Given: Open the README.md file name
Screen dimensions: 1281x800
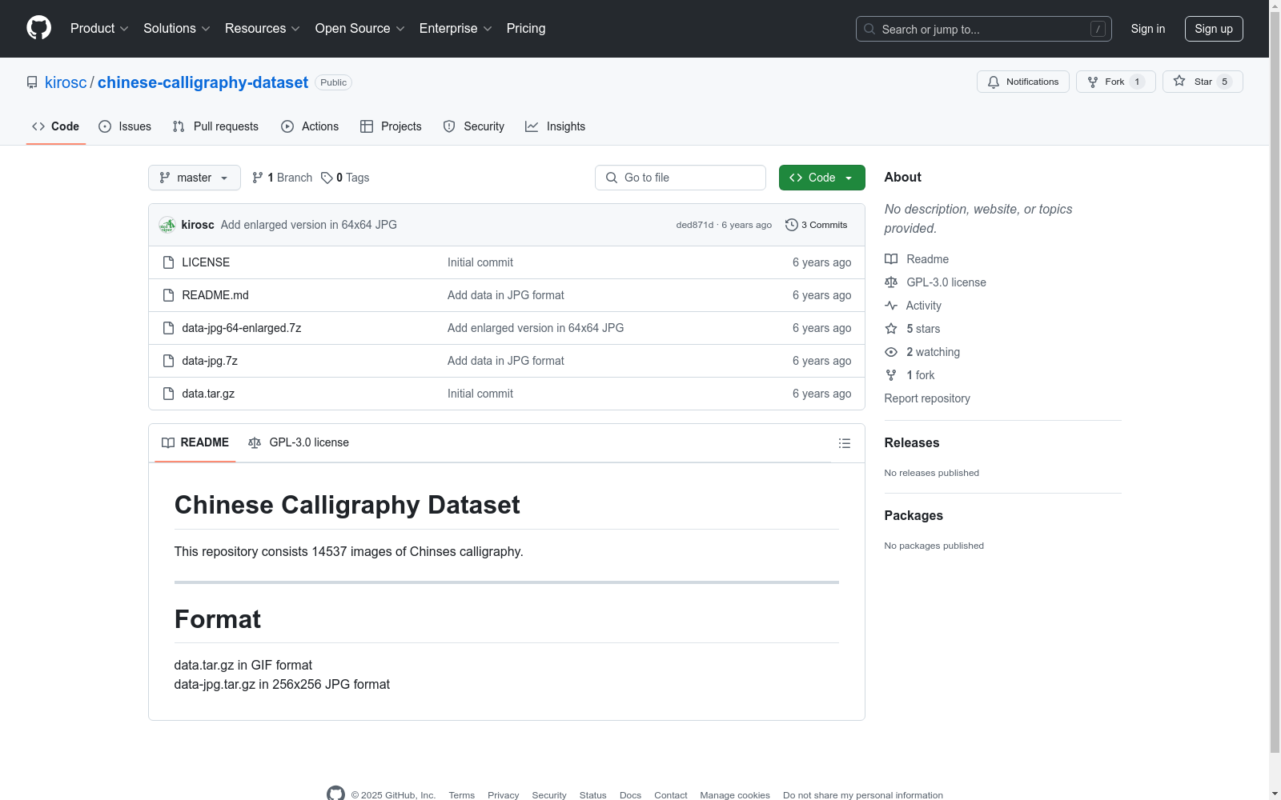Looking at the screenshot, I should (x=215, y=295).
